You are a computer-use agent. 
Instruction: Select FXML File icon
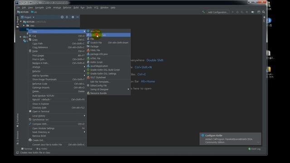click(x=88, y=50)
